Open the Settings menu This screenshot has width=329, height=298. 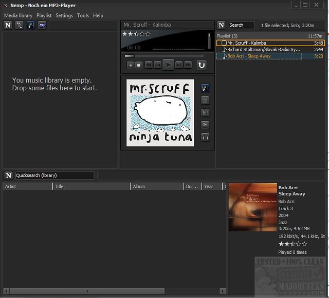64,15
